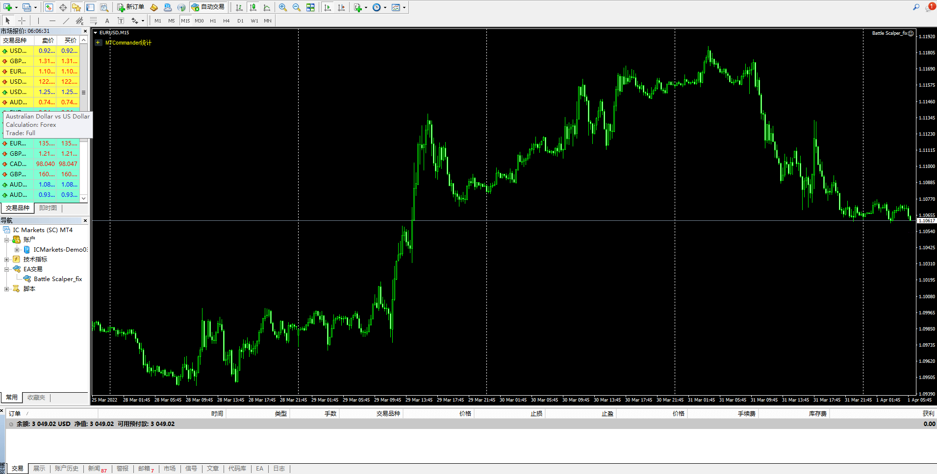Click the tile windows icon

click(x=310, y=7)
